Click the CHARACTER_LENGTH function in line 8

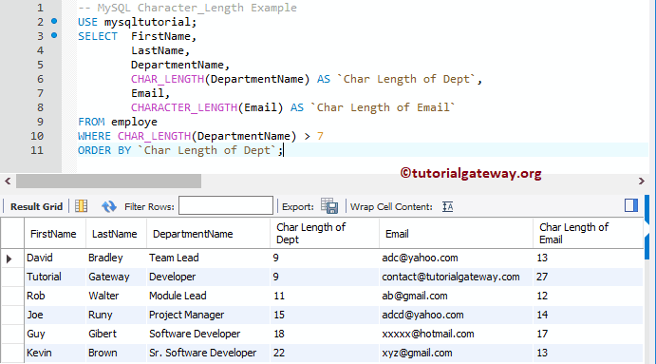coord(184,107)
